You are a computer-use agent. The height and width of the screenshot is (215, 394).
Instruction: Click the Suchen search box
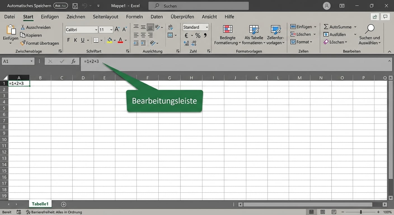point(198,6)
